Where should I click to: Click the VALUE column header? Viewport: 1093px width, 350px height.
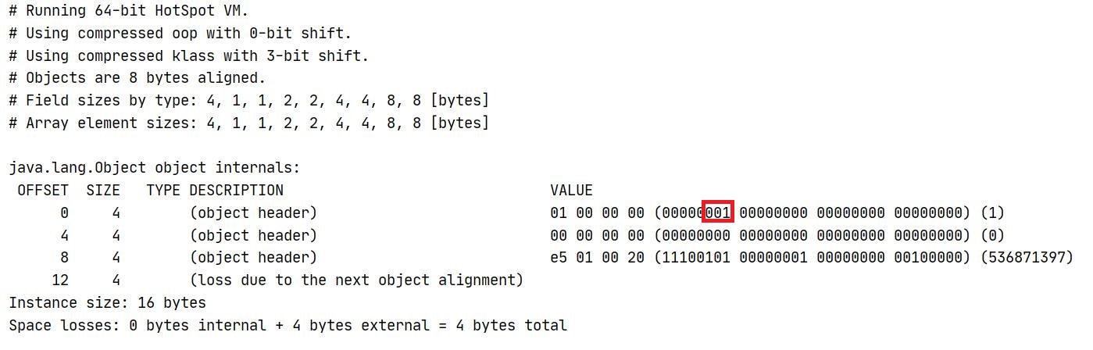pos(571,190)
